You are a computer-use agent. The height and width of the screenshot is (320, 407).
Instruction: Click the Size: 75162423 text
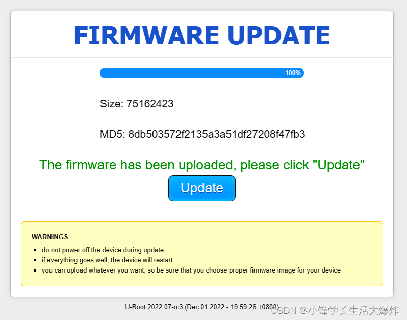[137, 104]
